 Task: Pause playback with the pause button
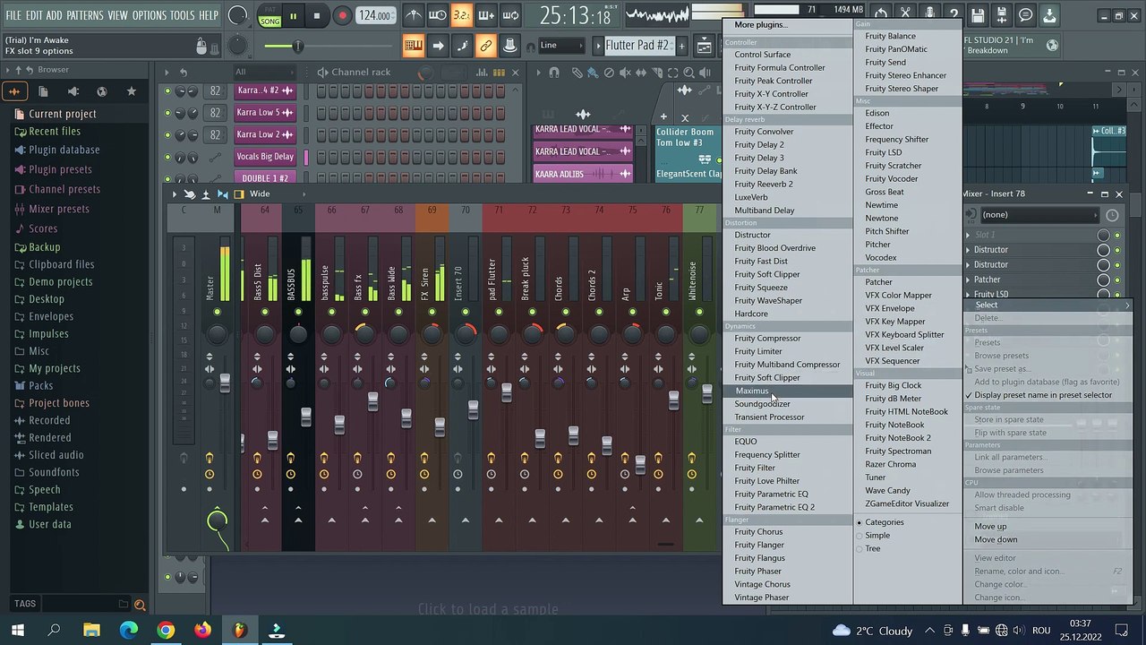[293, 16]
